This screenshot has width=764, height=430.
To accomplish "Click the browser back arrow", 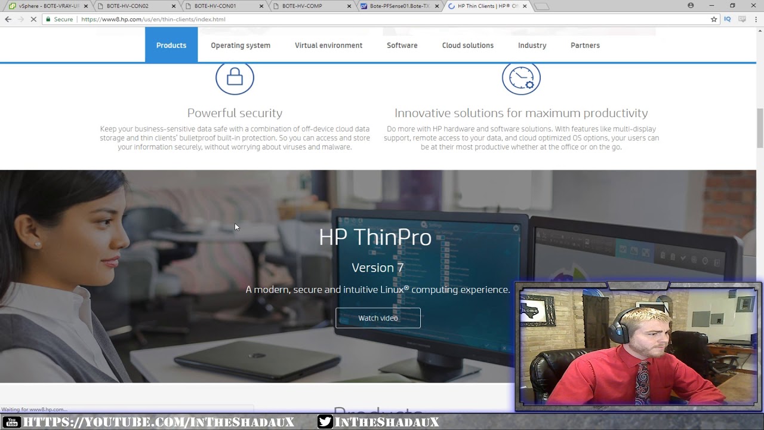I will pos(8,19).
